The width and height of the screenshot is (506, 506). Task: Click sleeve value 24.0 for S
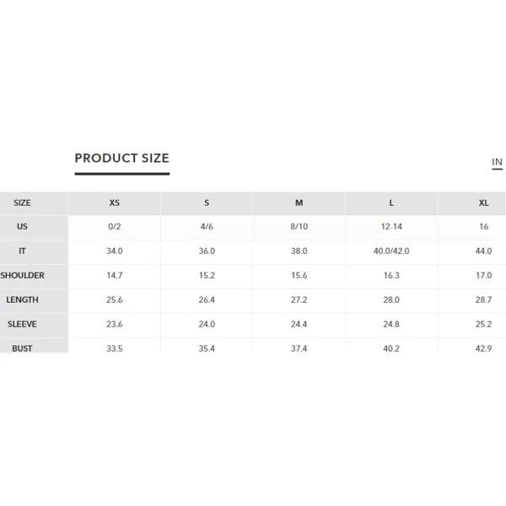click(x=207, y=325)
